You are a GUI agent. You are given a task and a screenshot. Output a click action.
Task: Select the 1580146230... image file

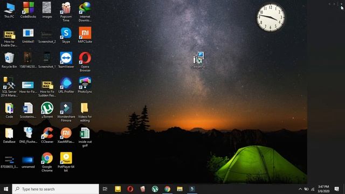tap(28, 60)
